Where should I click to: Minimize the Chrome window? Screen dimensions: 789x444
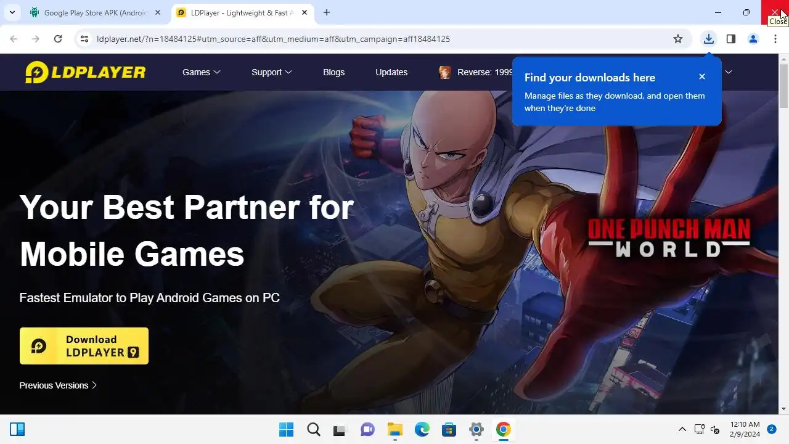click(x=718, y=12)
